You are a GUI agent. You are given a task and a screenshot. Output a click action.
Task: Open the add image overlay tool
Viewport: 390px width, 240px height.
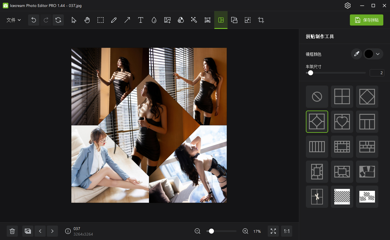pos(167,20)
